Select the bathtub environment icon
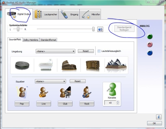 point(45,65)
